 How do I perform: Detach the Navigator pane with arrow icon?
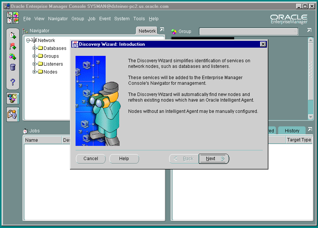pyautogui.click(x=162, y=30)
